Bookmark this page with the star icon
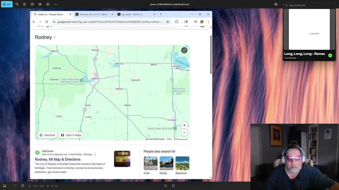The image size is (339, 190). point(168,22)
